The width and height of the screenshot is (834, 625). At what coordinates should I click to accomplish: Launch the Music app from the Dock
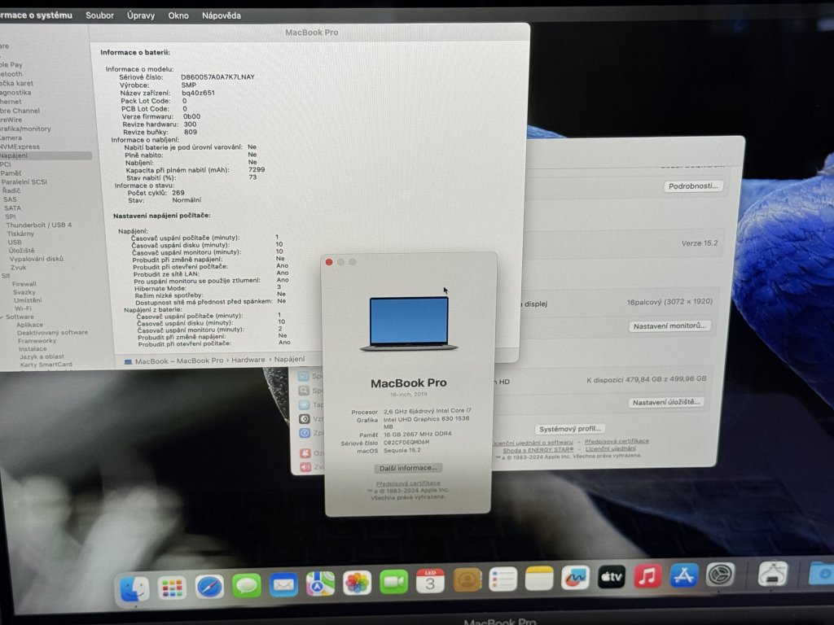tap(647, 576)
